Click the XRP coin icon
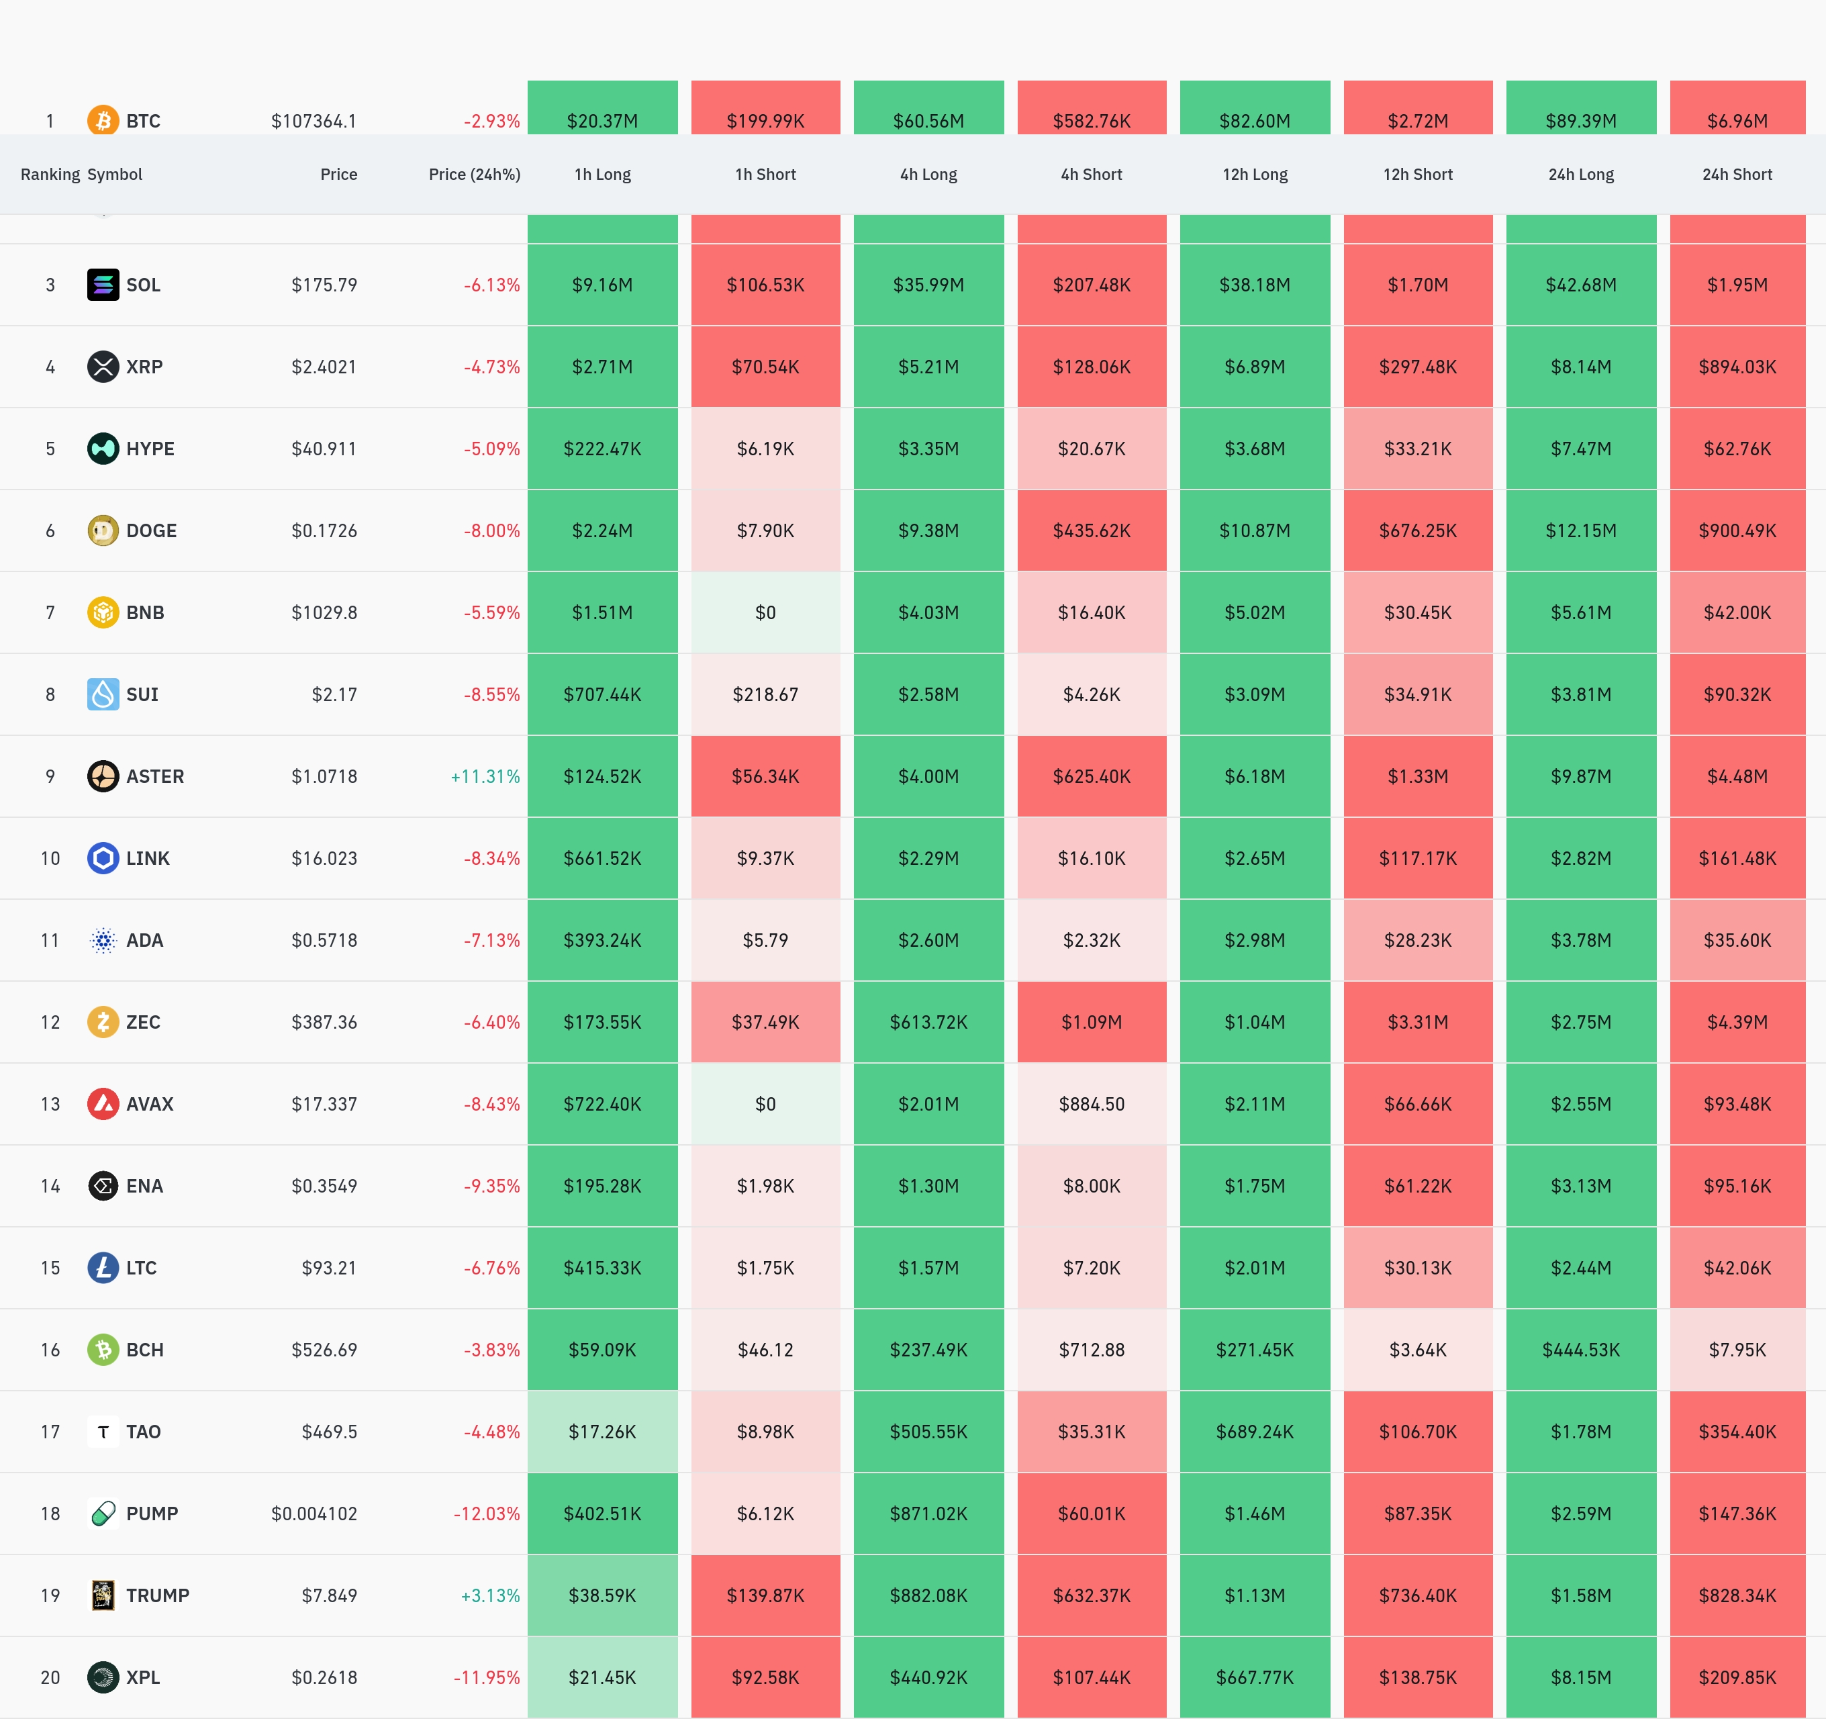 click(103, 367)
